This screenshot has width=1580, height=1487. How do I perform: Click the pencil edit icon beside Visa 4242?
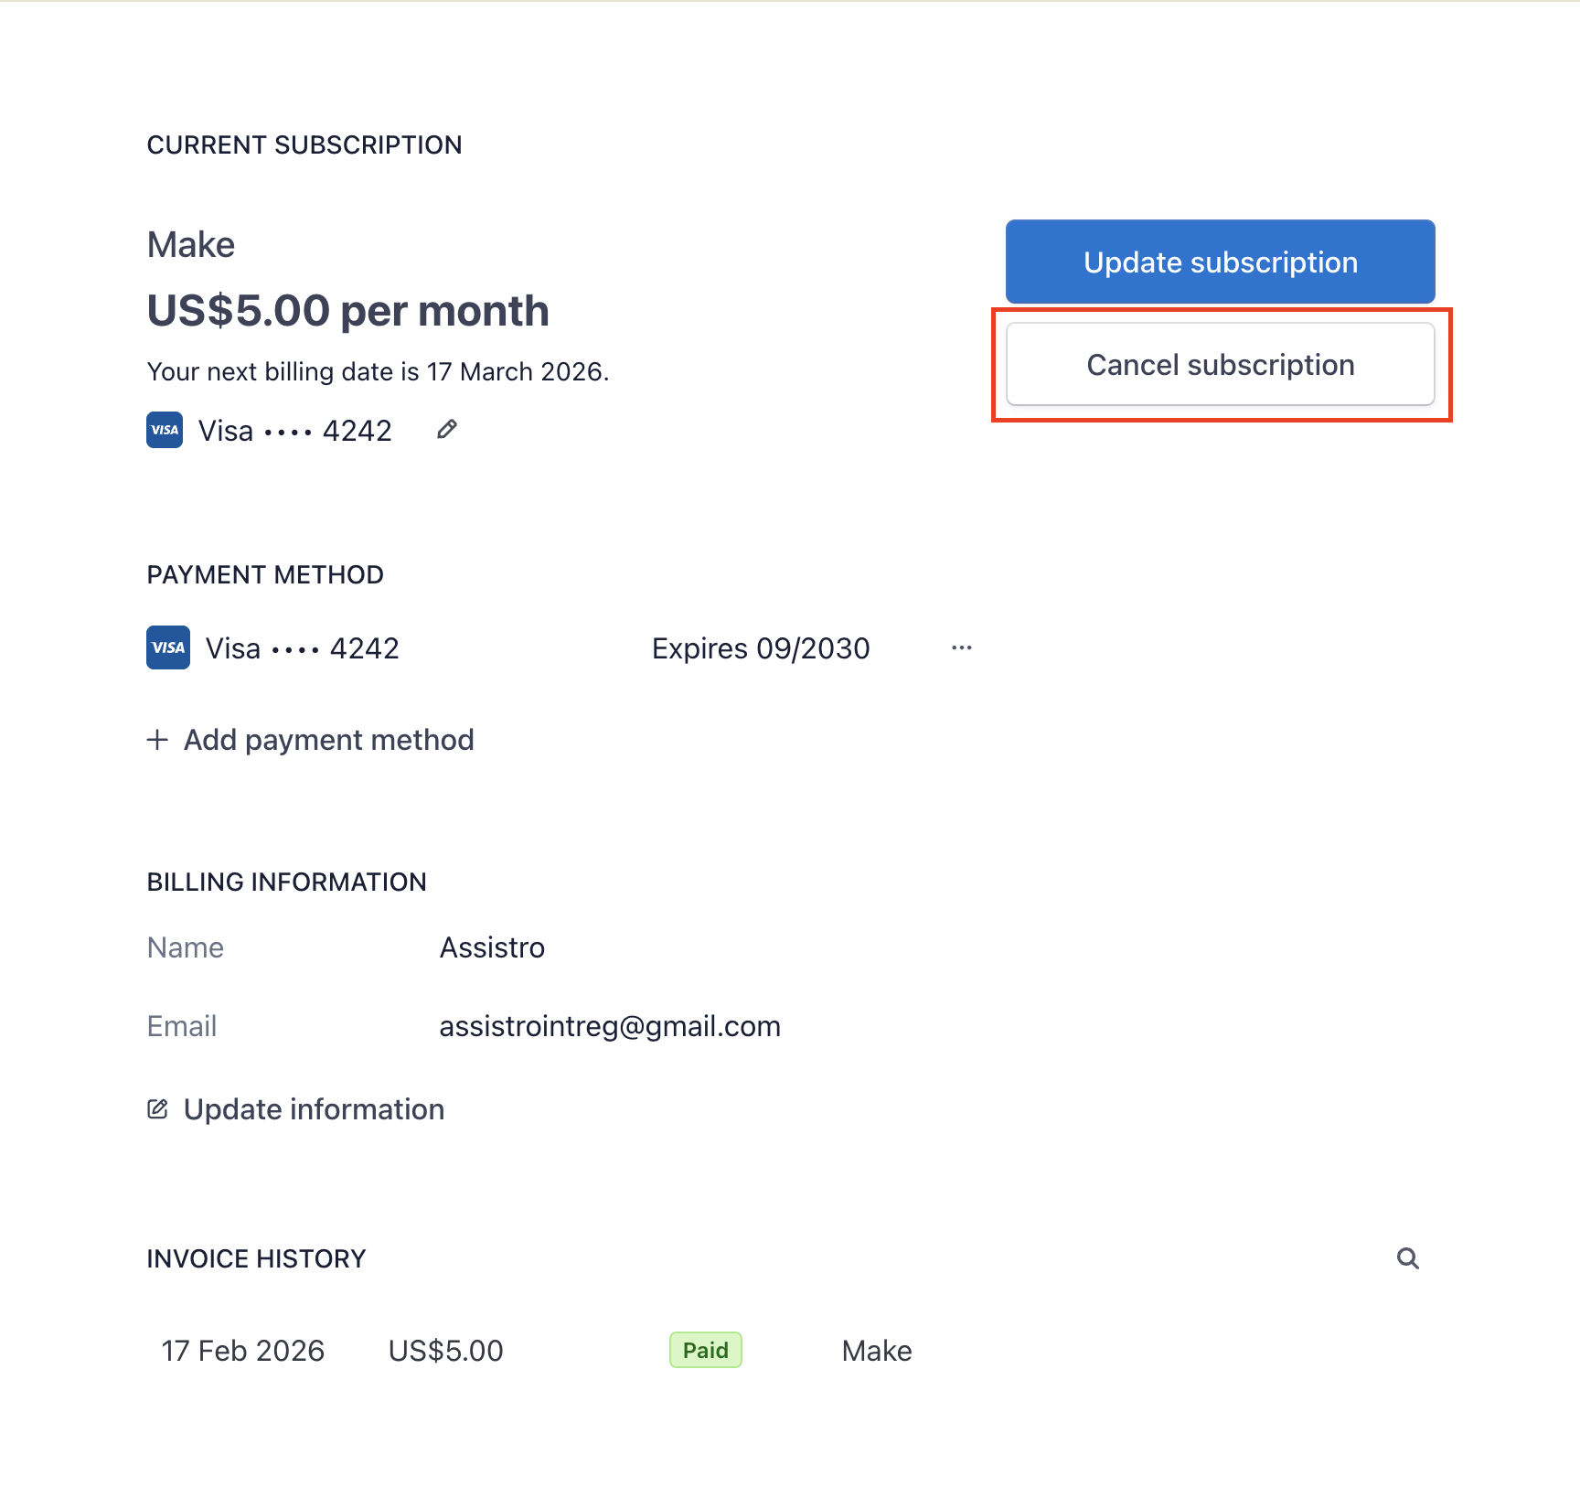(446, 430)
